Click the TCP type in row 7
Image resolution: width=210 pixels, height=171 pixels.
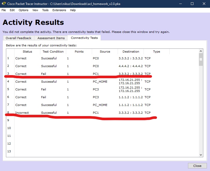148,105
